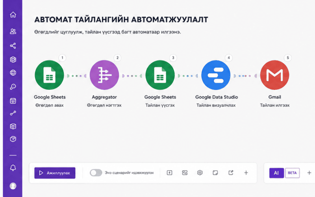Viewport: 315px width, 197px height.
Task: Click the number 1 badge on Google Sheets
Action: click(x=62, y=58)
